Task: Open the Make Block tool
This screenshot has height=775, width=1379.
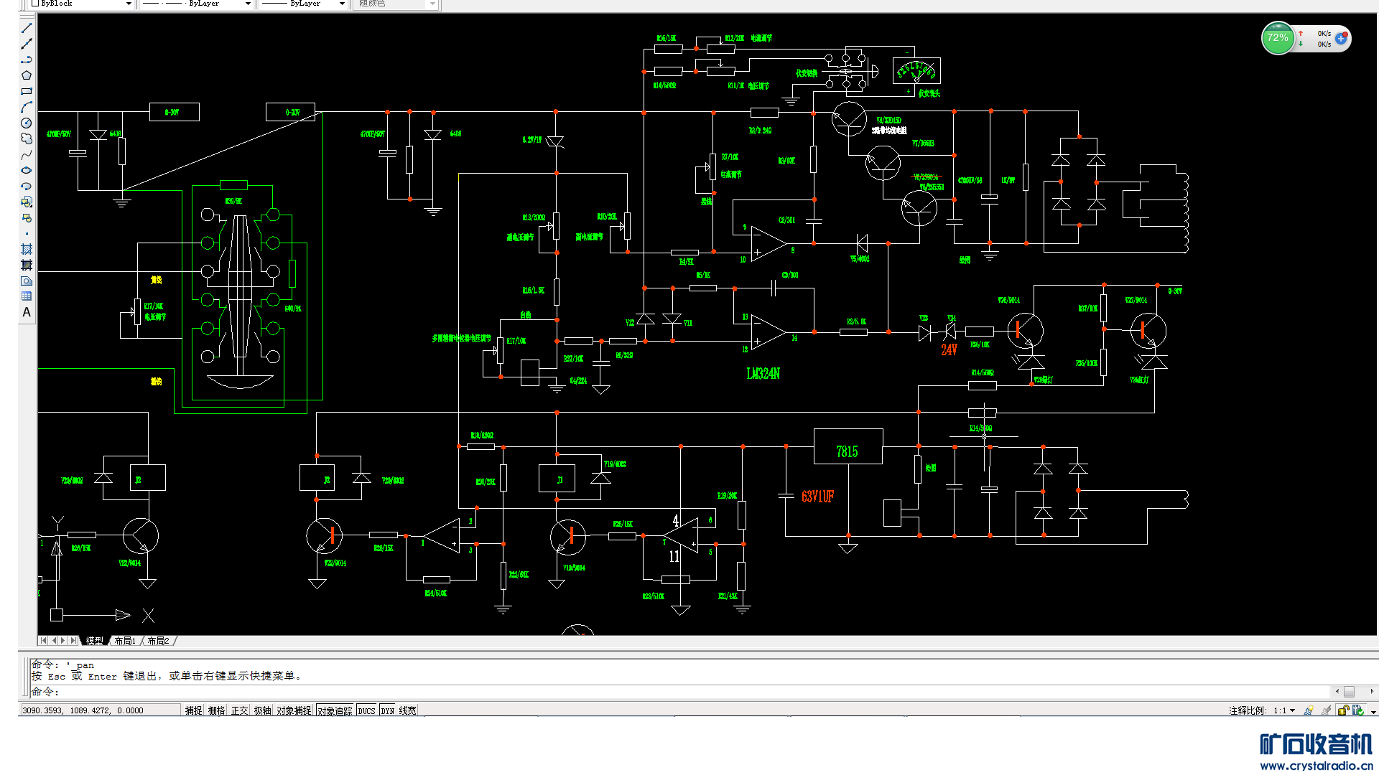Action: coord(27,217)
